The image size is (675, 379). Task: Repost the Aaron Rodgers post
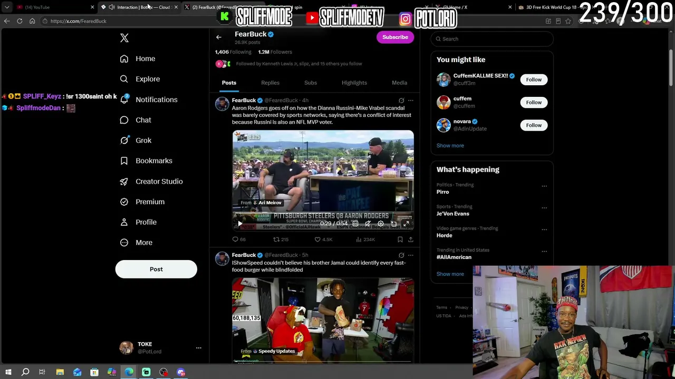pyautogui.click(x=281, y=240)
